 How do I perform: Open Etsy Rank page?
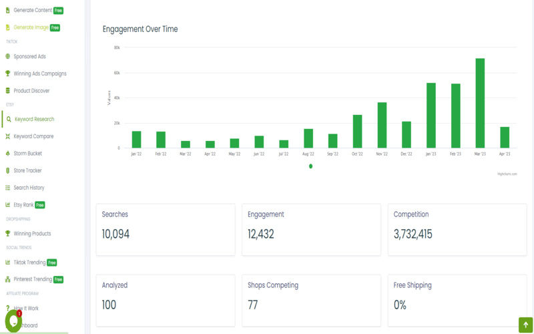23,205
